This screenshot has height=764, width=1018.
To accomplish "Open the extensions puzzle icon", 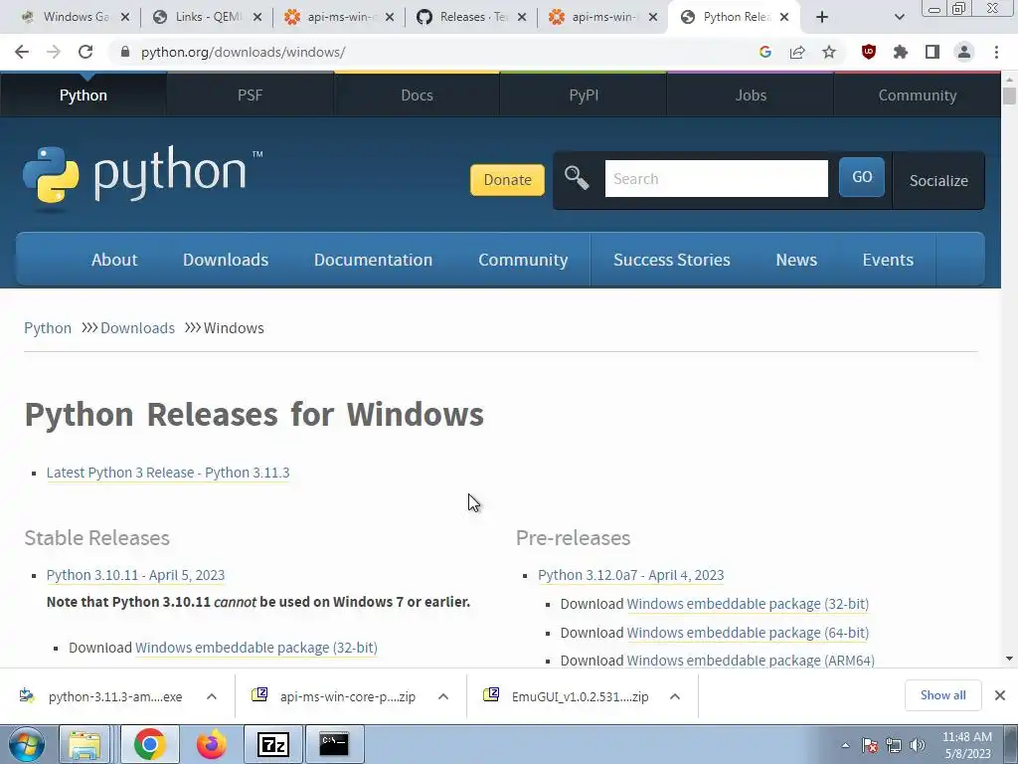I will (901, 52).
